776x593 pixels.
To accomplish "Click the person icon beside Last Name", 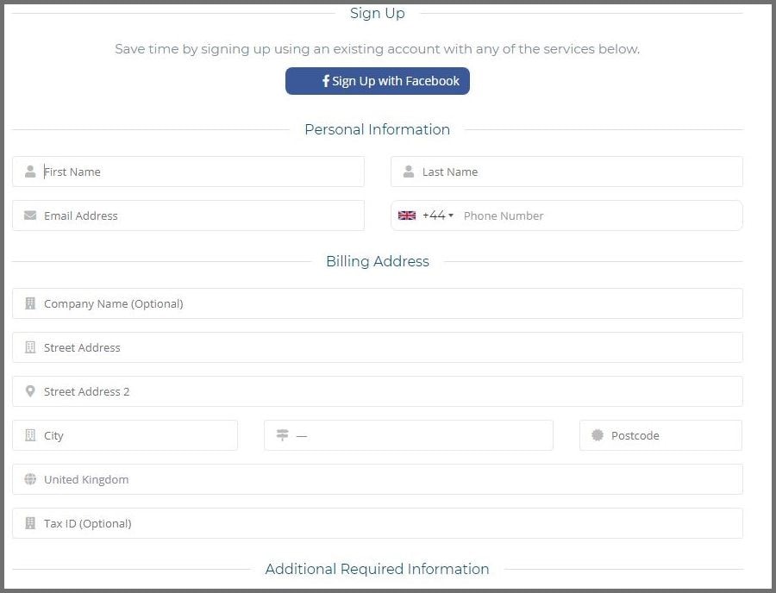I will 409,172.
